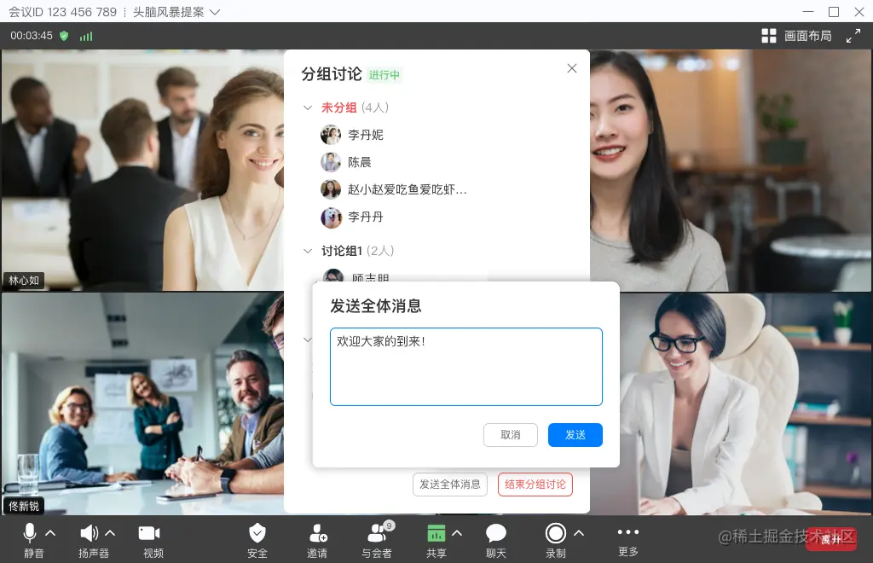Click 发送 to send the message
Screen dimensions: 873x563
click(575, 435)
